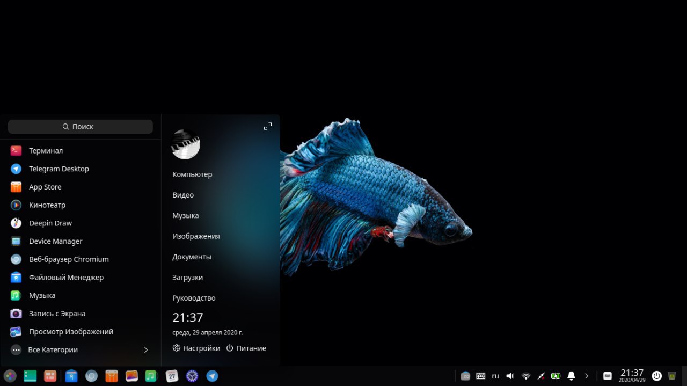Collapse the tray with arrow chevron

587,376
